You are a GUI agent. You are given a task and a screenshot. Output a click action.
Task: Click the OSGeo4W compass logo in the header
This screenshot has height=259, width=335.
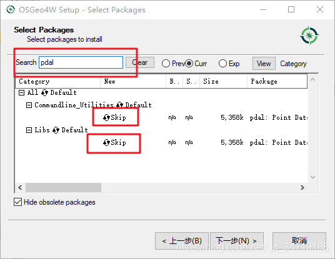(309, 36)
